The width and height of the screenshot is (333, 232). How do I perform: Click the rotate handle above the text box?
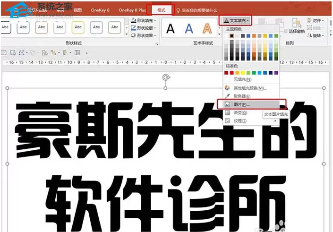point(166,77)
